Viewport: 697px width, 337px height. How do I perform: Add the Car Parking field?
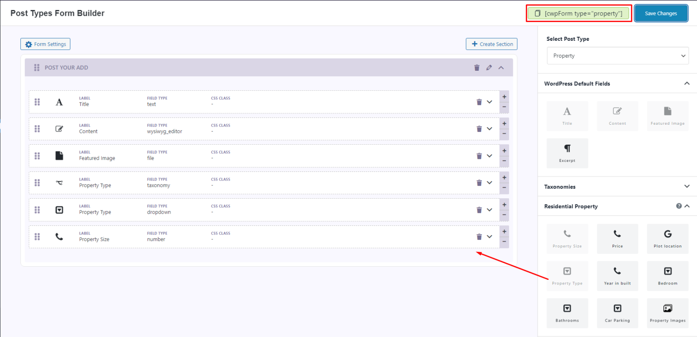coord(617,313)
